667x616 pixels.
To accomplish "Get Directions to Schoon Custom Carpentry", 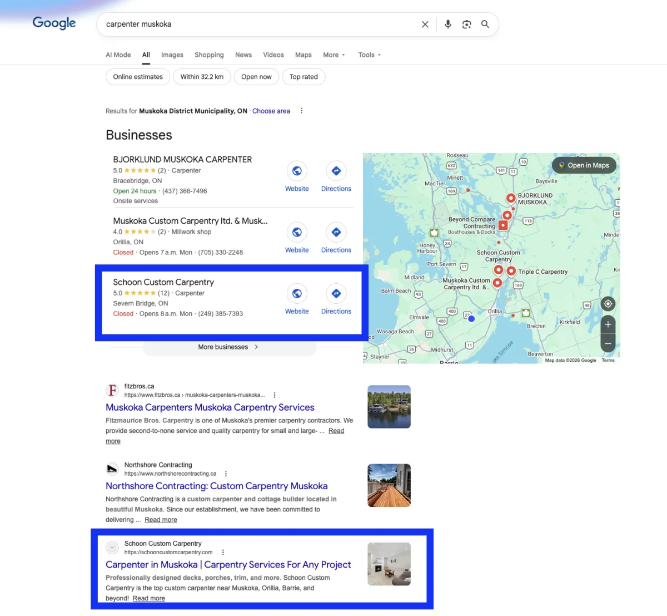I will pyautogui.click(x=336, y=293).
